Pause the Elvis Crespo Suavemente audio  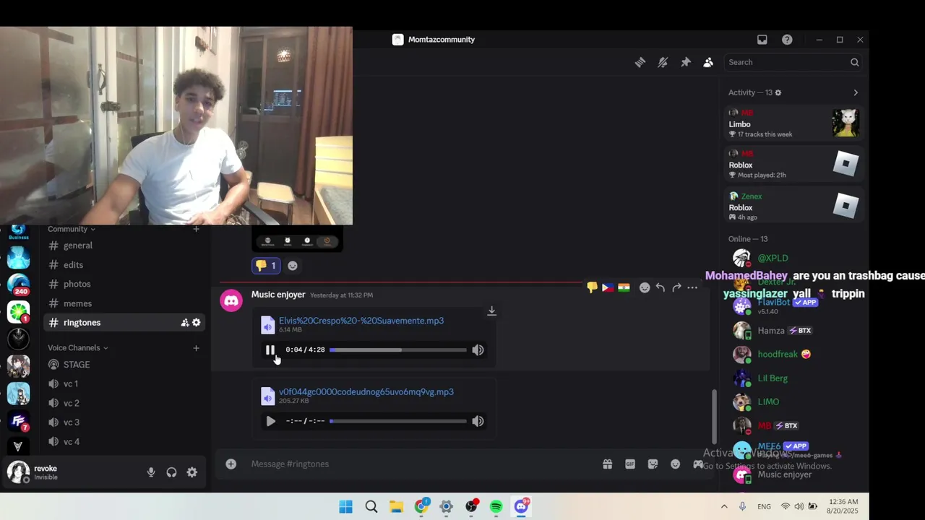pos(270,350)
